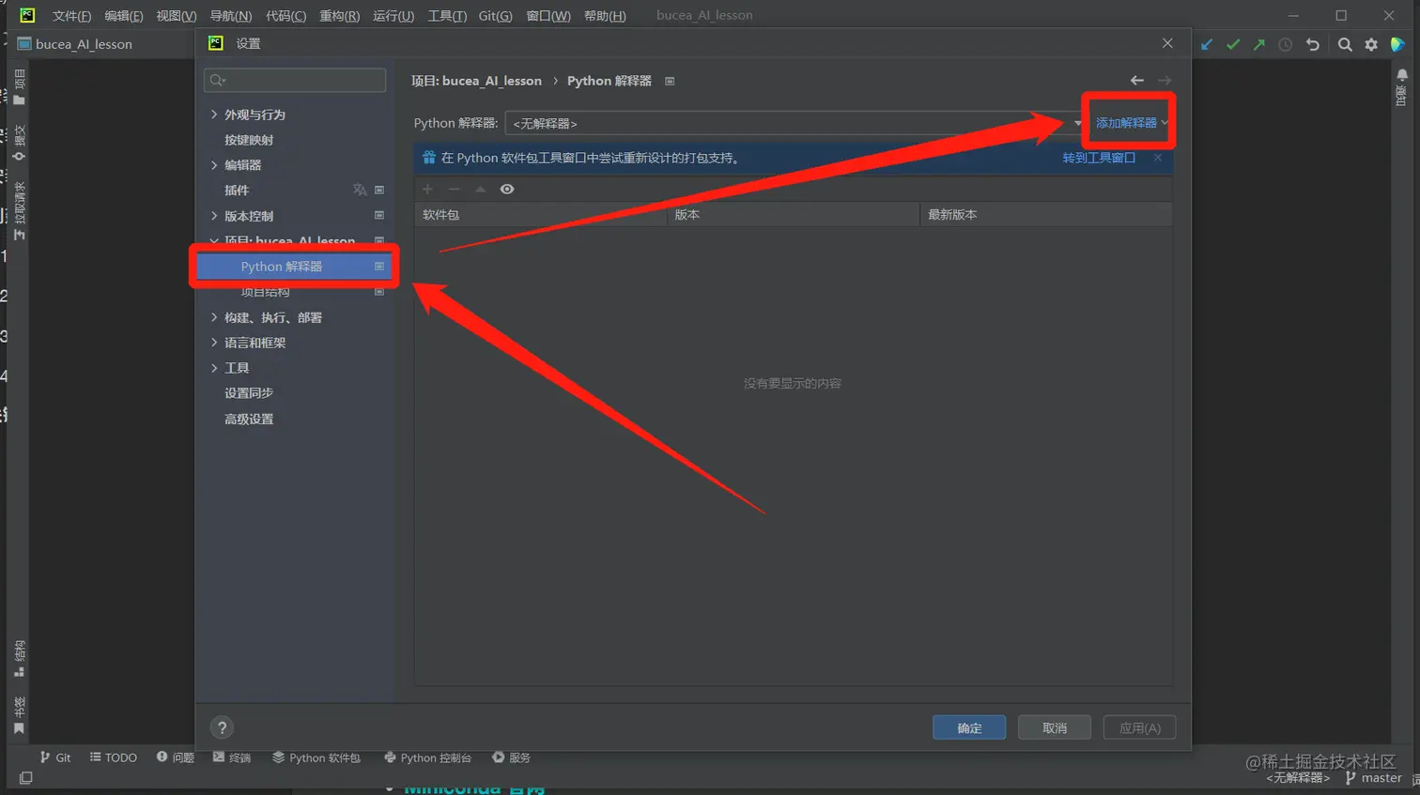This screenshot has height=795, width=1420.
Task: Click the breadcrumb 项目: bucea_AI_lesson
Action: (476, 81)
